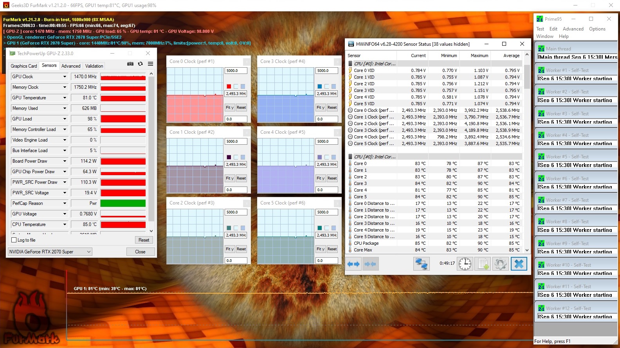Click the Prime95 Main thread window icon
620x348 pixels.
coord(541,49)
